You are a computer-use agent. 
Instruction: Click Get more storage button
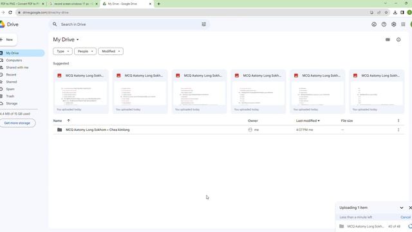tap(17, 123)
